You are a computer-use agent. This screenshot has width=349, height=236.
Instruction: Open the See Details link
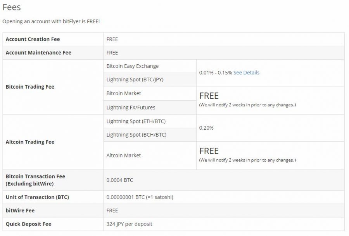(x=246, y=73)
